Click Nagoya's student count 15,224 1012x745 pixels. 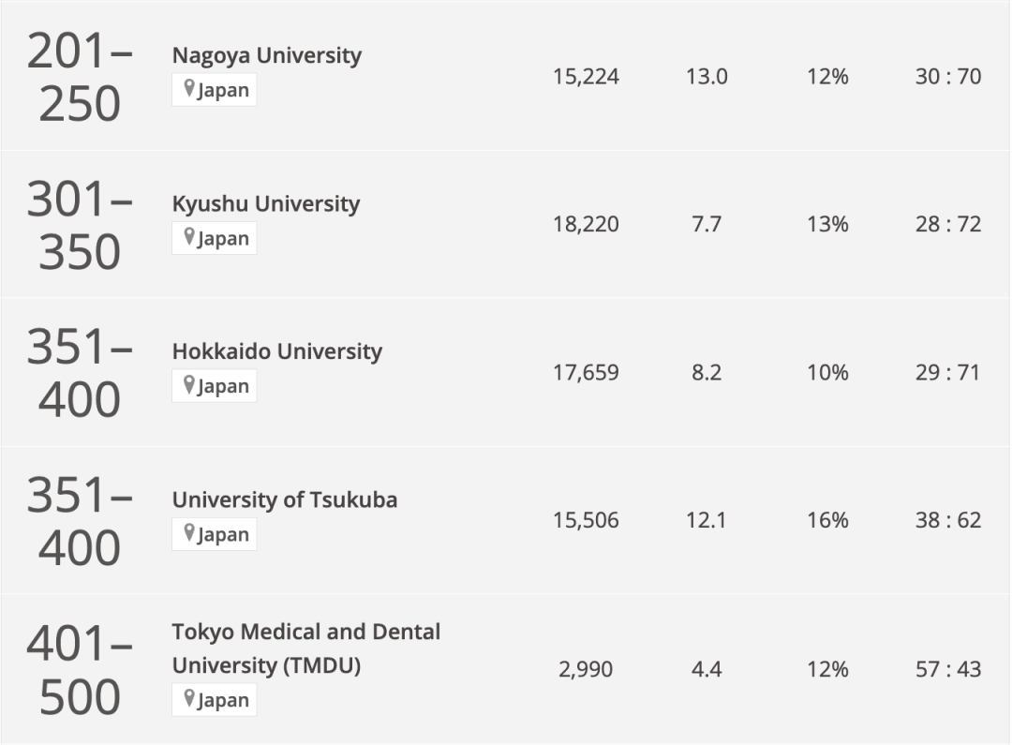[586, 77]
